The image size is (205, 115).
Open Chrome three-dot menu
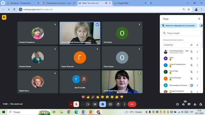pos(201,9)
